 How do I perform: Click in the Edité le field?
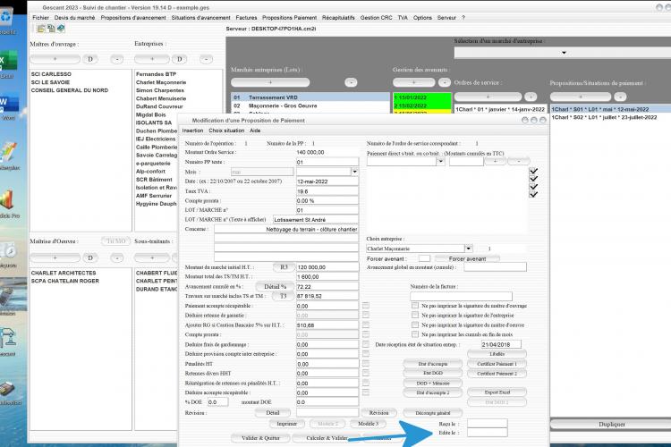pos(487,433)
